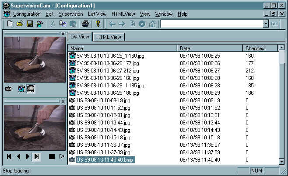Click the GO button beside address bar

(x=274, y=24)
